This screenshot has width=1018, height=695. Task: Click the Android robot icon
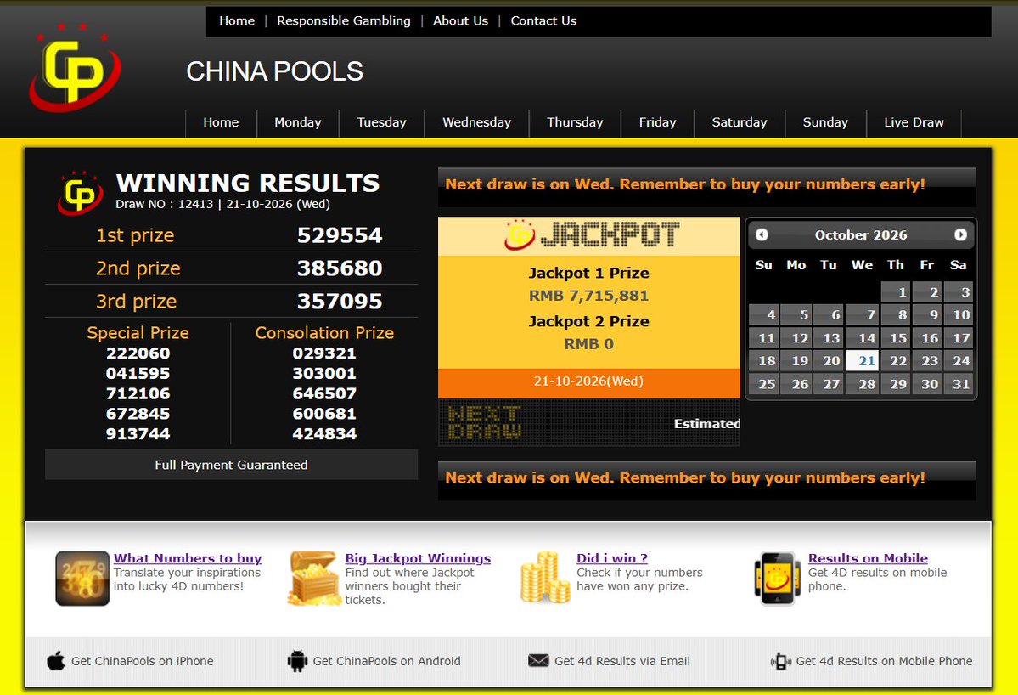tap(297, 661)
